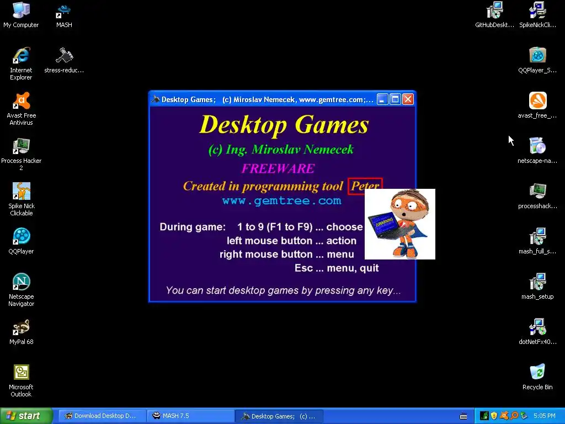Select the Recycle Bin icon

tap(537, 377)
